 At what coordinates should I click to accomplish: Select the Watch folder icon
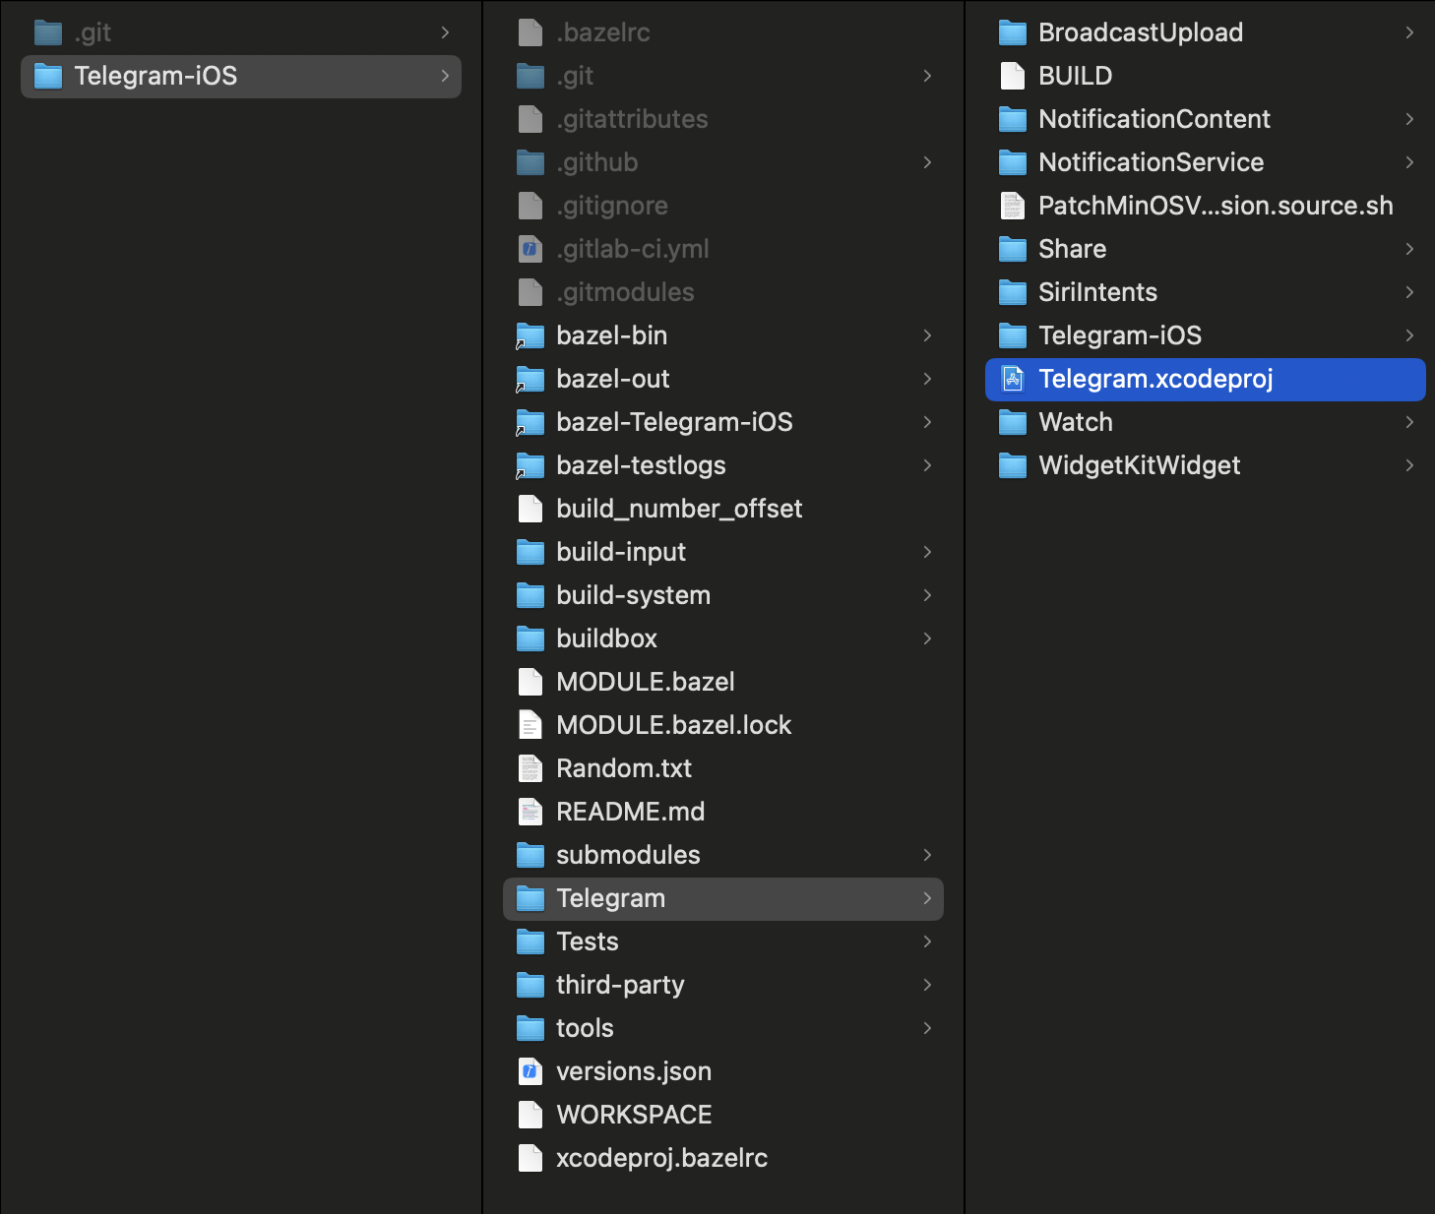click(1013, 422)
